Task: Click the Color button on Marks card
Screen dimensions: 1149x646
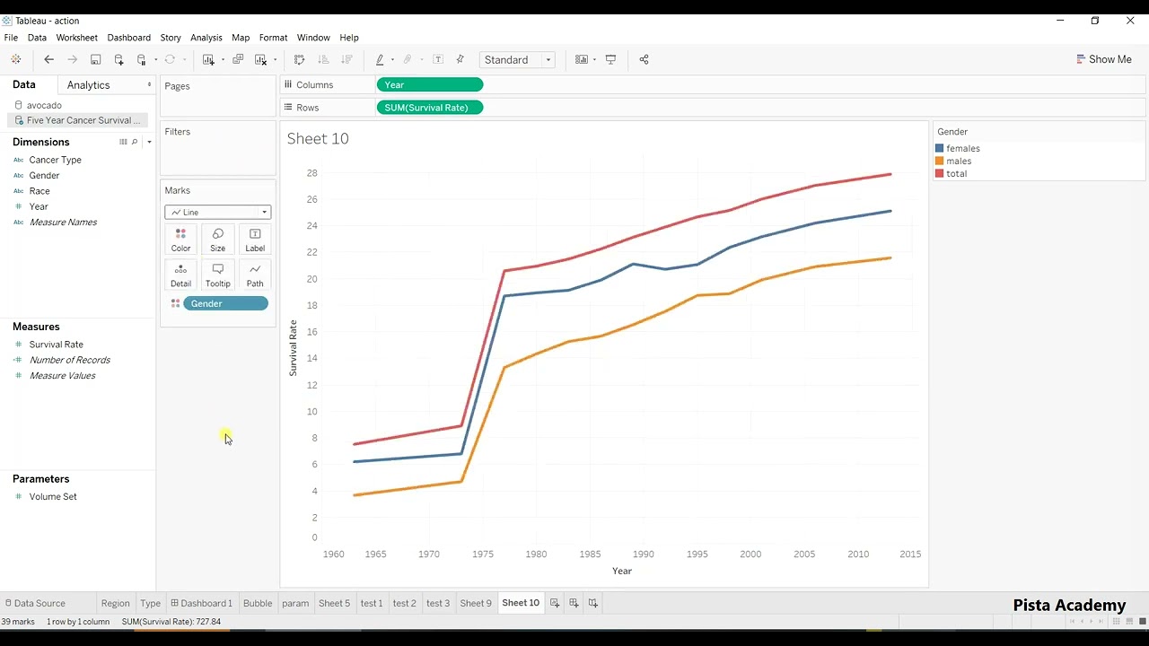Action: pos(181,240)
